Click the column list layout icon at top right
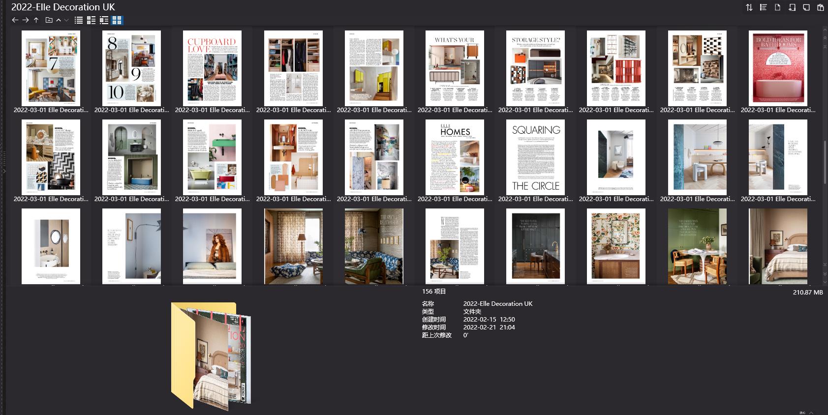 [763, 7]
